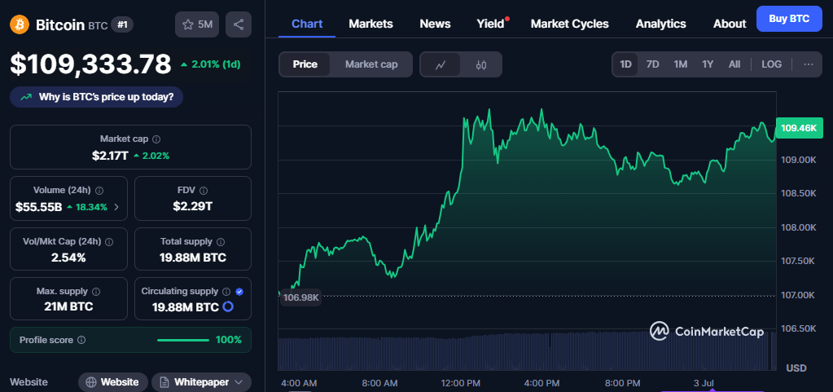The image size is (833, 392).
Task: Add Bitcoin to watchlist with star
Action: pyautogui.click(x=197, y=24)
